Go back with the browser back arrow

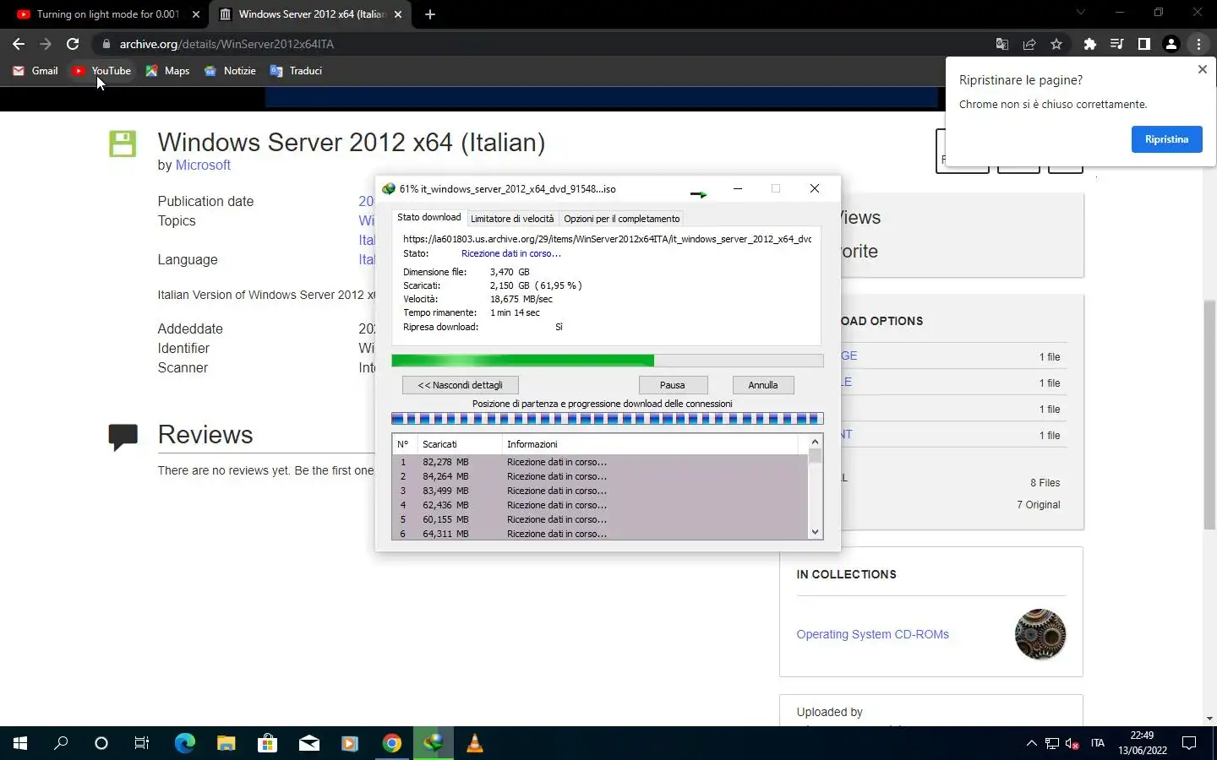(19, 44)
